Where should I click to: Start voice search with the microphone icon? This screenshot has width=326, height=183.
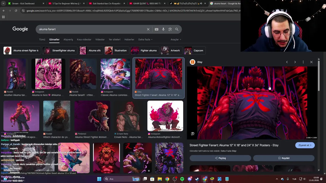click(163, 29)
